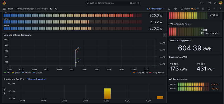Click the clock icon of Letzte 2 Wochen
This screenshot has width=224, height=104.
click(28, 79)
